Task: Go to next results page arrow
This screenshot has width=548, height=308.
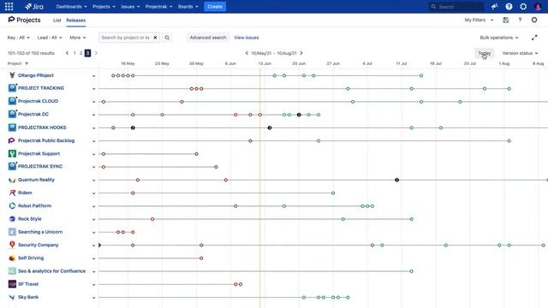Action: coord(96,53)
